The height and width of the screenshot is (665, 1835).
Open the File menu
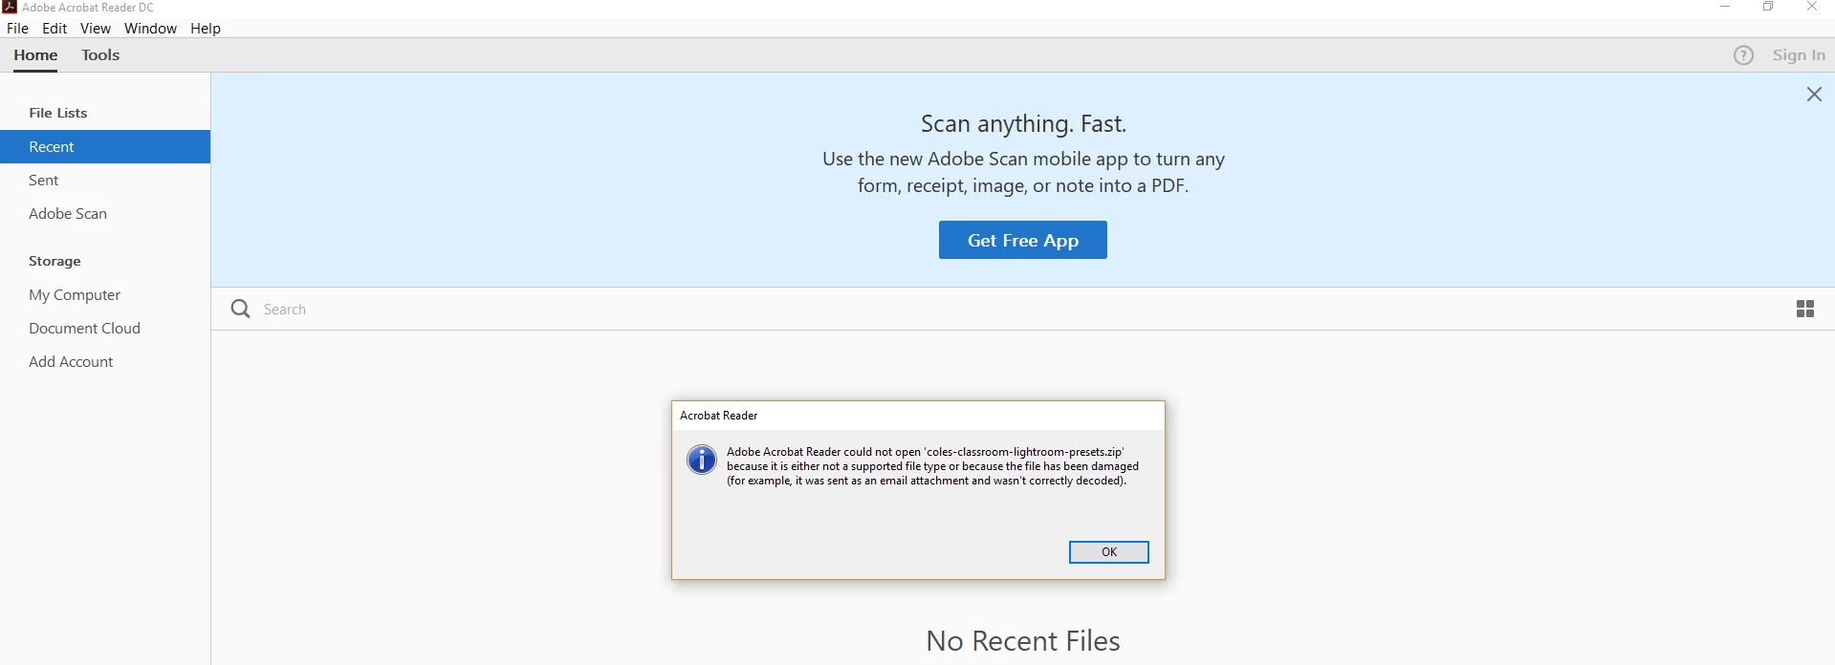17,29
